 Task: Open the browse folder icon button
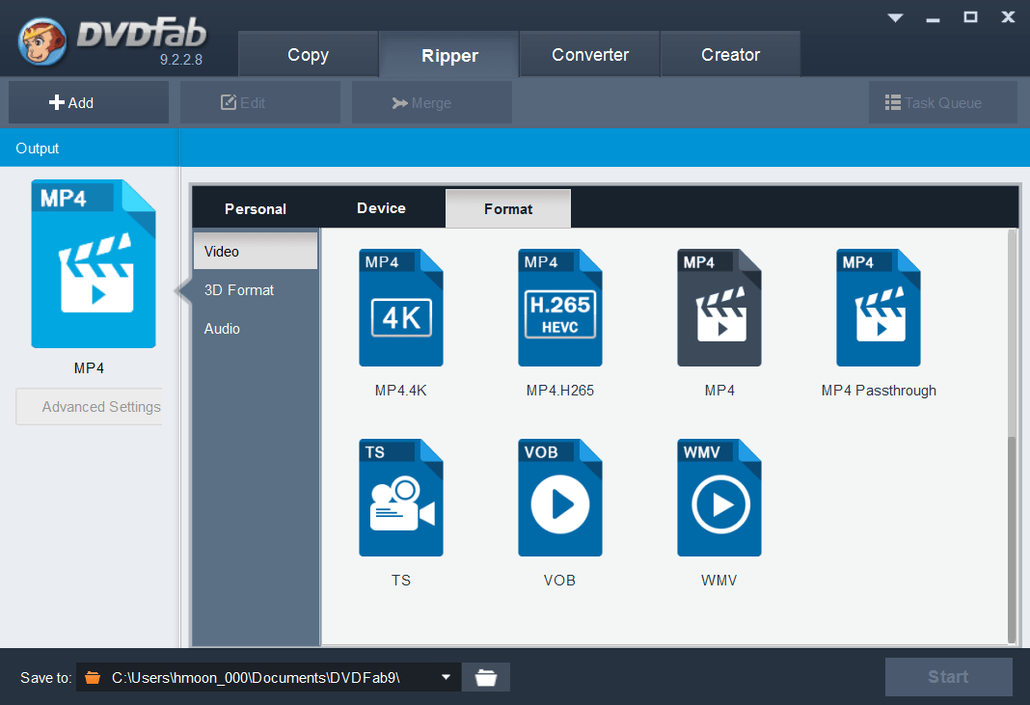point(485,677)
